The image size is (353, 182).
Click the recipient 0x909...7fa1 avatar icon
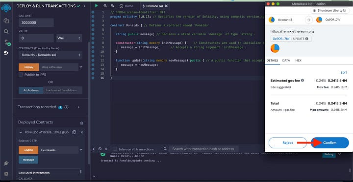point(319,20)
